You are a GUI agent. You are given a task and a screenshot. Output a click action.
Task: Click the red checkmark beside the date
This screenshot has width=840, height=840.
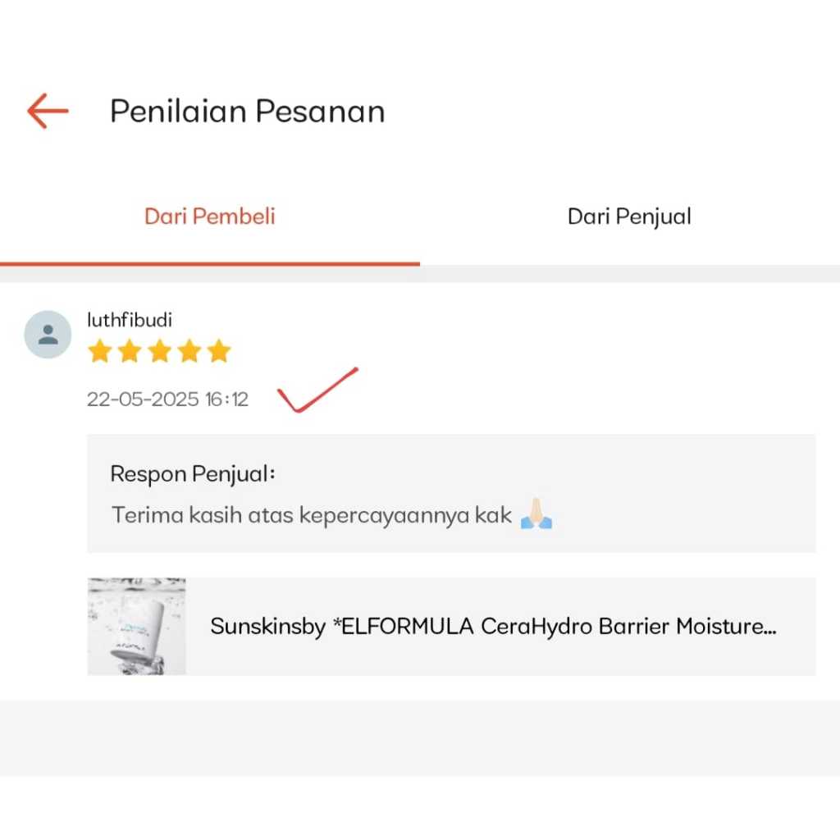[317, 390]
